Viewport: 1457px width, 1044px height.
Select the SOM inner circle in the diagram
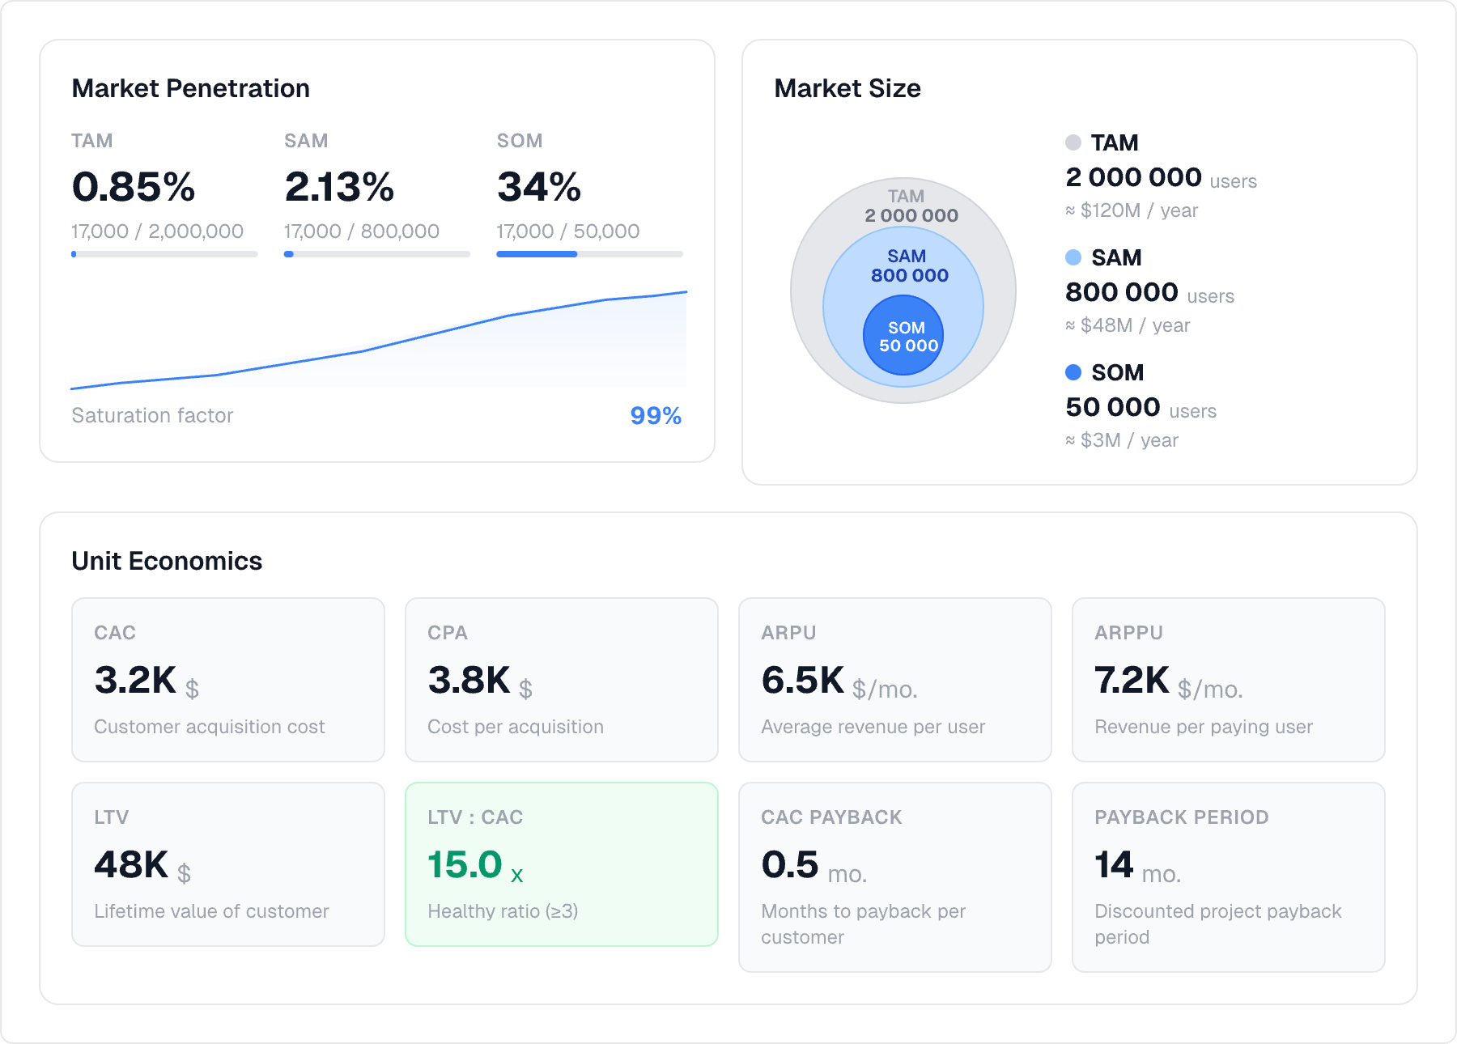904,336
